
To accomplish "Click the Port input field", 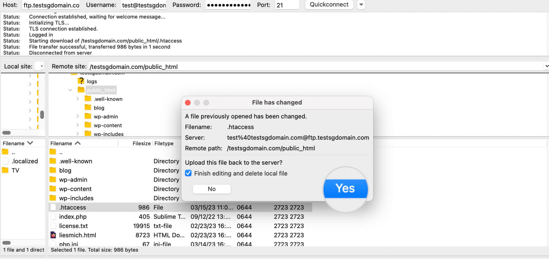I will 287,5.
